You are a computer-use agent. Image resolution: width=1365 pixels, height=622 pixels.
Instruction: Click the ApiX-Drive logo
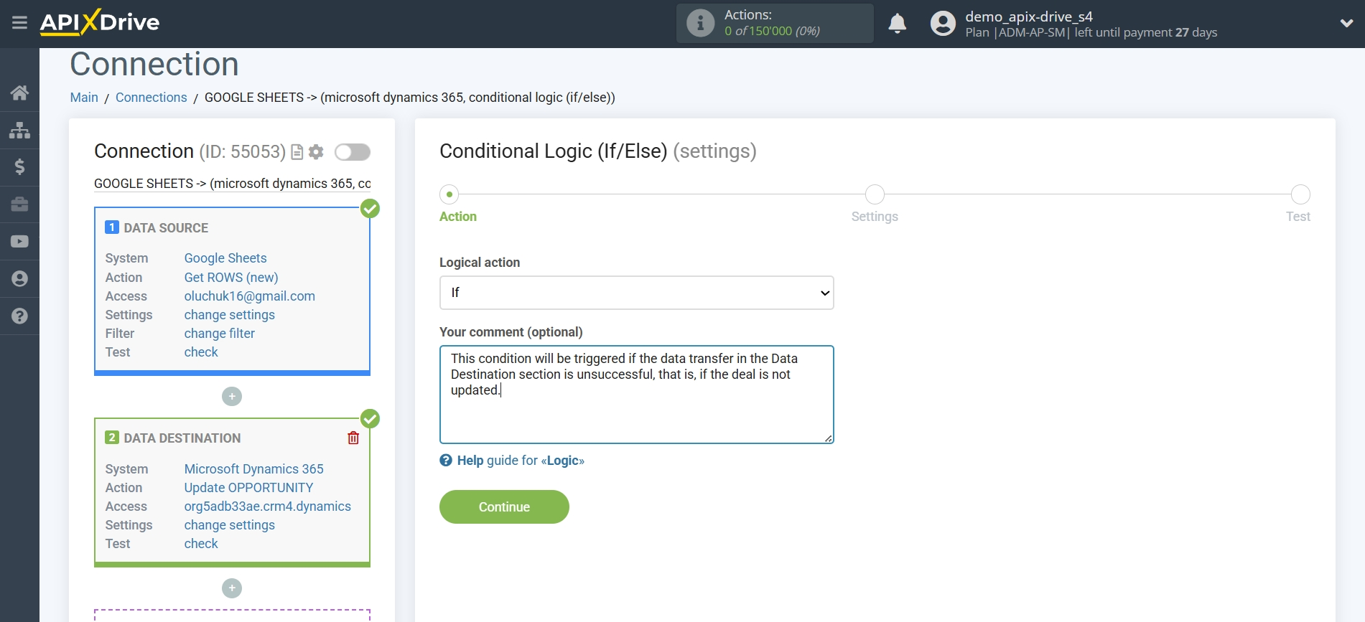point(100,22)
